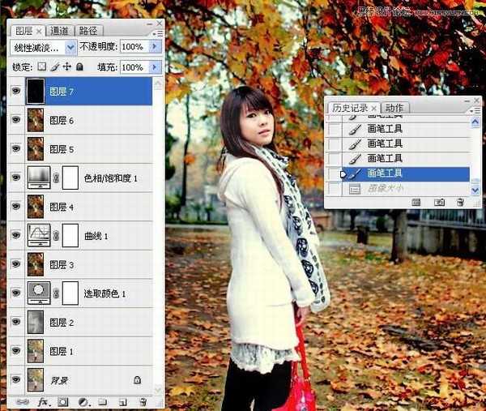Viewport: 486px width, 411px height.
Task: Hide 图层 4 layer
Action: [16, 206]
